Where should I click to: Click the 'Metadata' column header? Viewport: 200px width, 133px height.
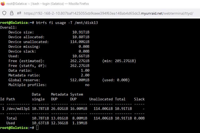[x=59, y=94]
